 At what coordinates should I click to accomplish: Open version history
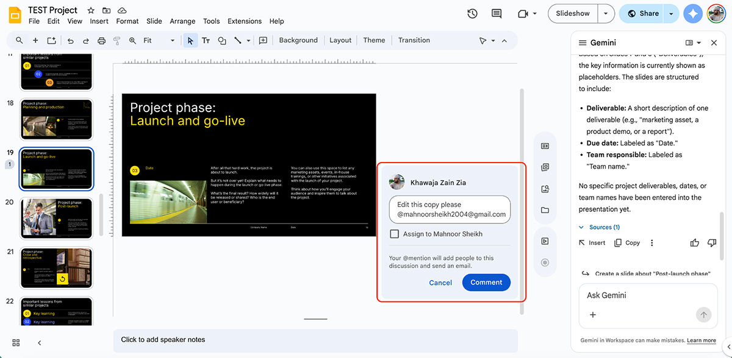472,13
